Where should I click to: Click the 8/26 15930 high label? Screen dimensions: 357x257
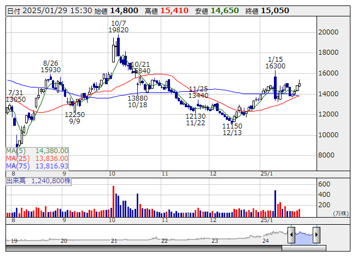tap(50, 67)
